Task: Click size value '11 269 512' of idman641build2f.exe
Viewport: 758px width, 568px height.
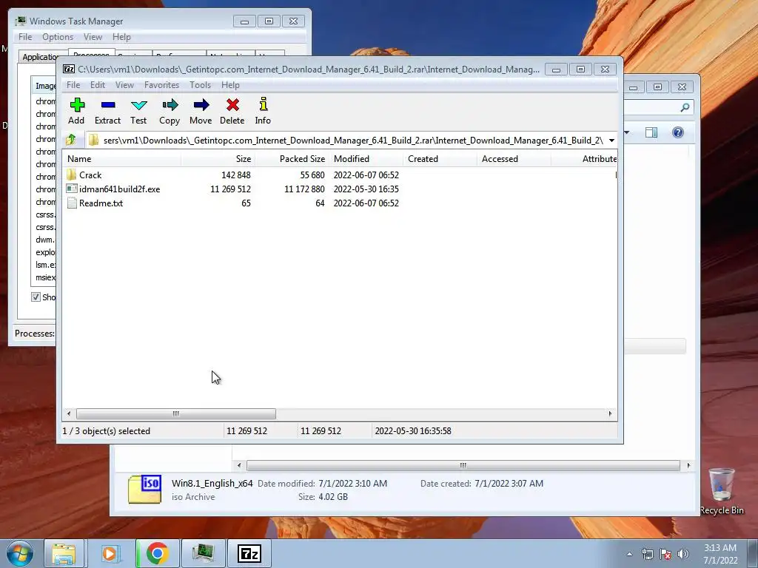Action: (x=230, y=189)
